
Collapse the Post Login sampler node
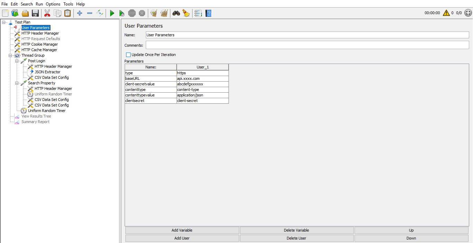pos(17,60)
